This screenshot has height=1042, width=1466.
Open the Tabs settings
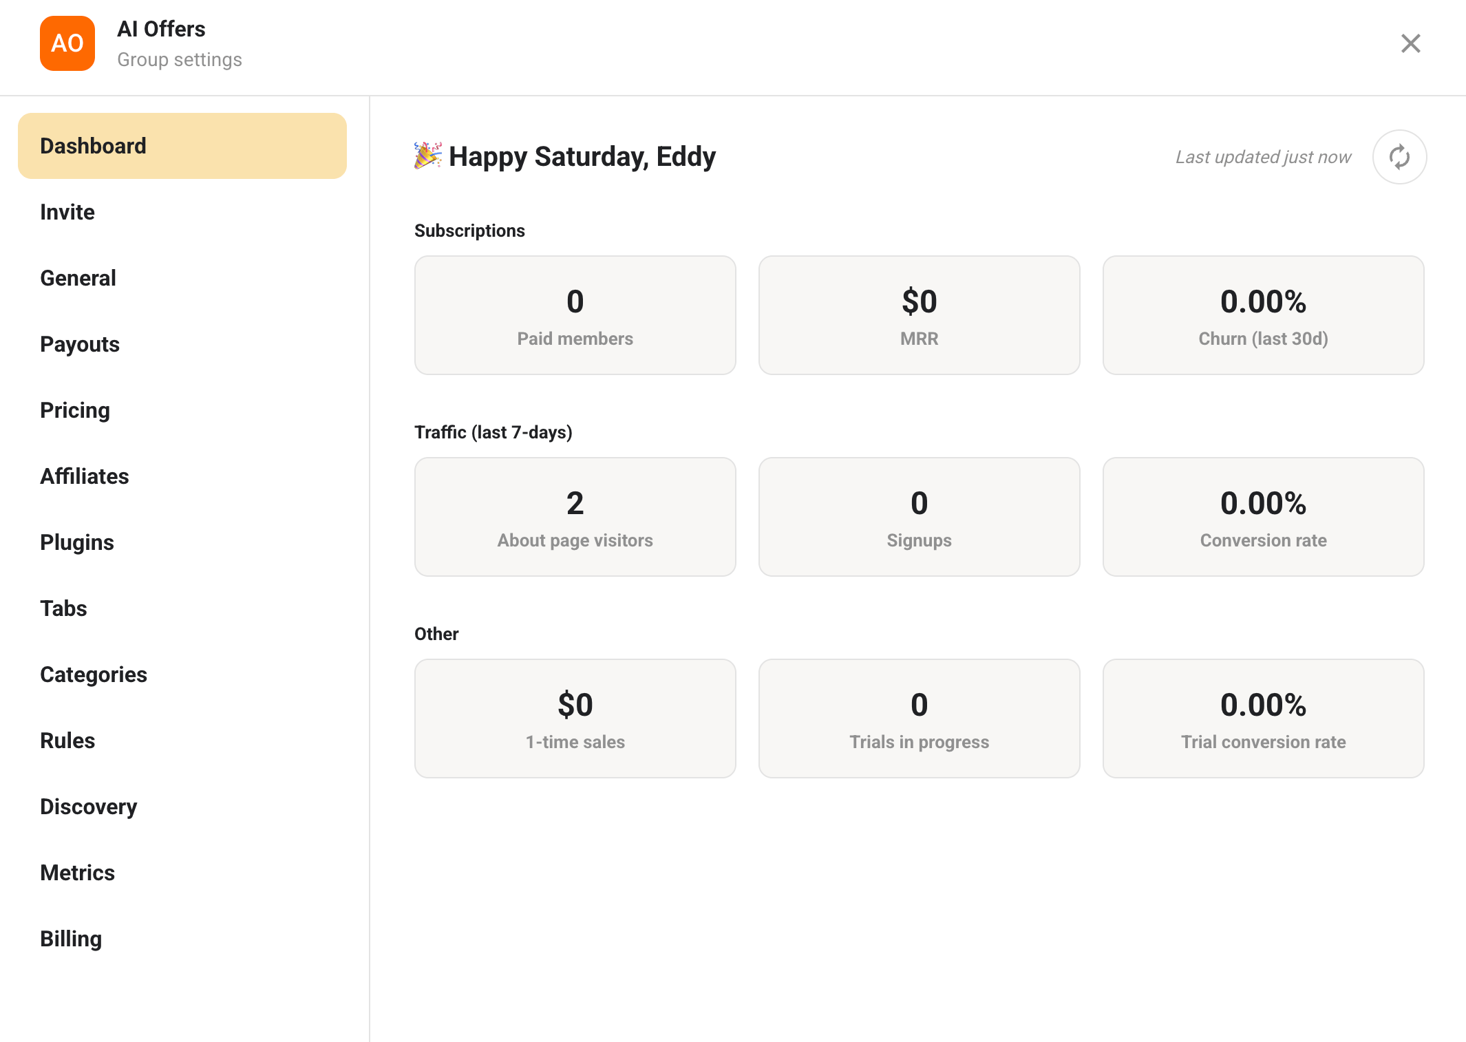tap(63, 608)
